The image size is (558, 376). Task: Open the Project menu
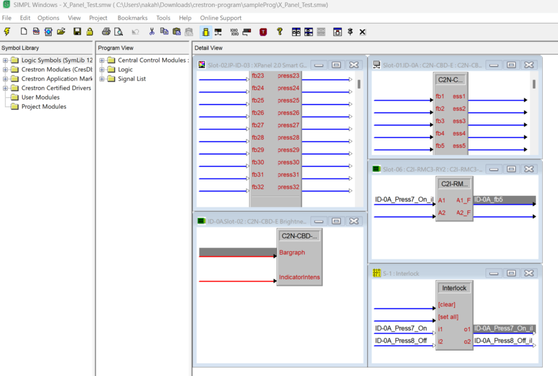[x=98, y=18]
